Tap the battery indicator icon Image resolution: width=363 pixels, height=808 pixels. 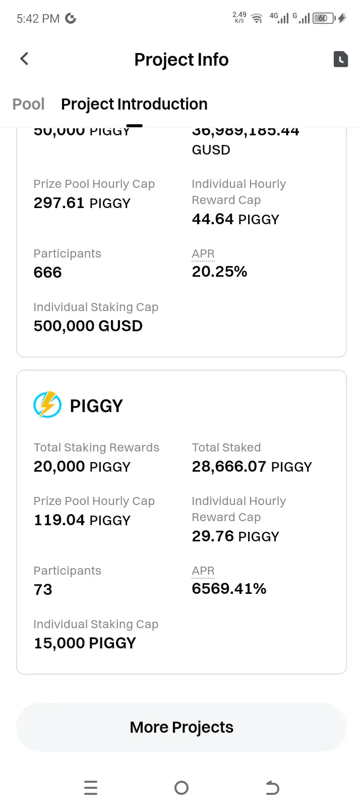323,19
